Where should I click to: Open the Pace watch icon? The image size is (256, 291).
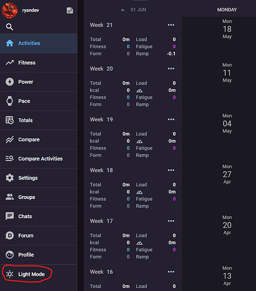[x=9, y=101]
